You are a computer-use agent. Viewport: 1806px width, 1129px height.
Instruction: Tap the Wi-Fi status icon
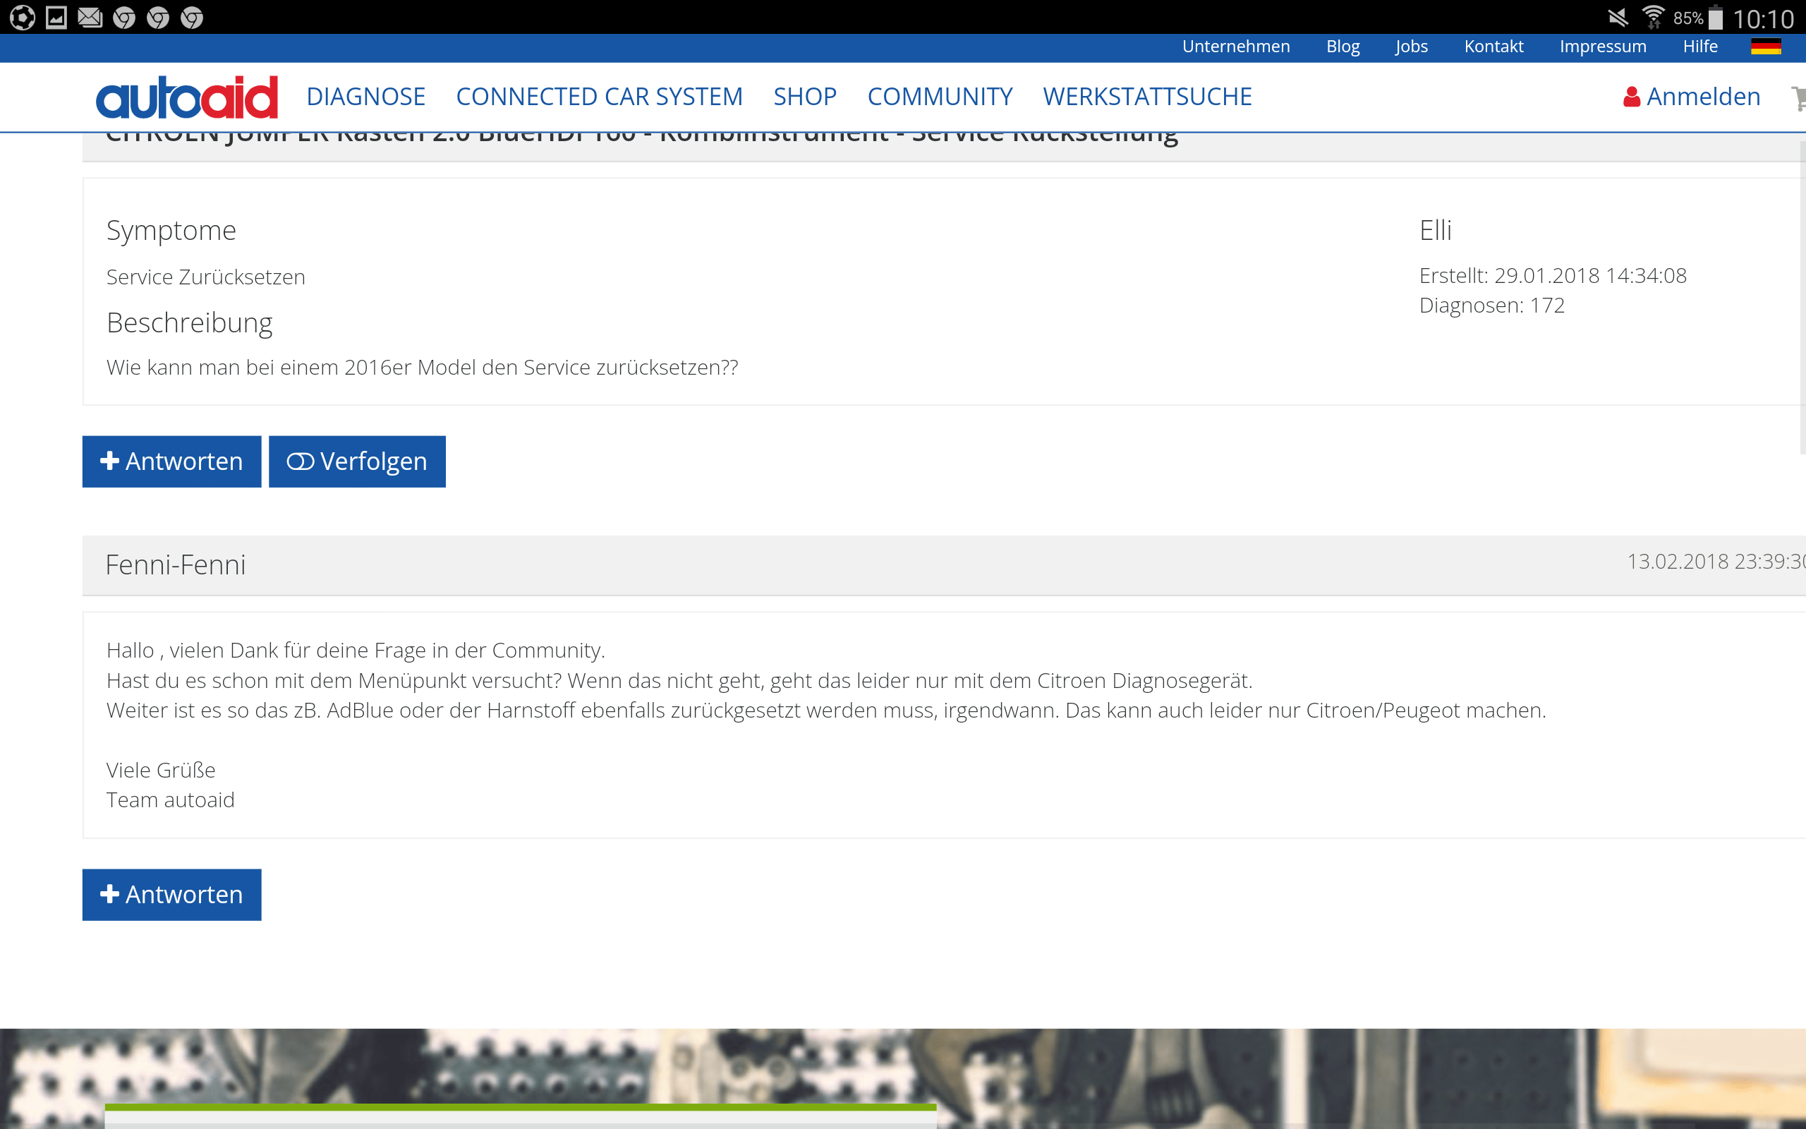coord(1653,16)
